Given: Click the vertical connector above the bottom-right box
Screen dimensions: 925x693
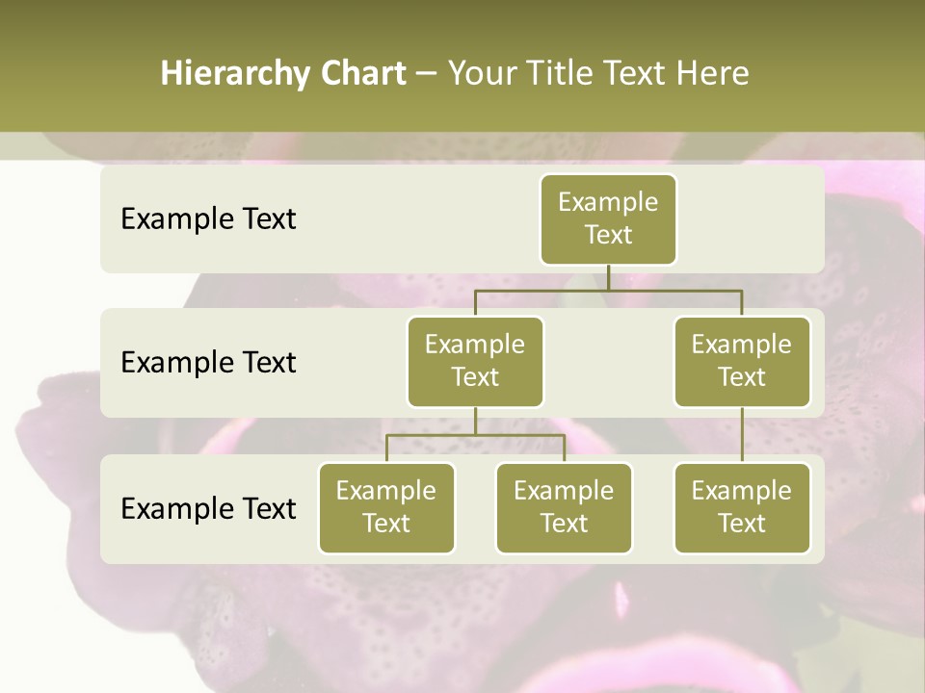Looking at the screenshot, I should point(742,435).
